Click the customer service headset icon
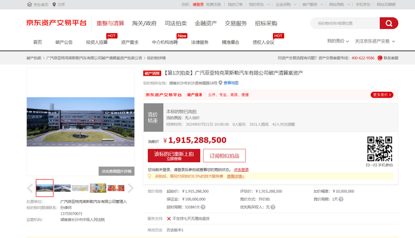The width and height of the screenshot is (415, 238). tap(380, 58)
